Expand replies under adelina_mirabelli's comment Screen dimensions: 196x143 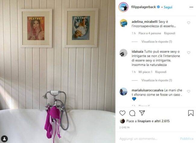click(156, 42)
